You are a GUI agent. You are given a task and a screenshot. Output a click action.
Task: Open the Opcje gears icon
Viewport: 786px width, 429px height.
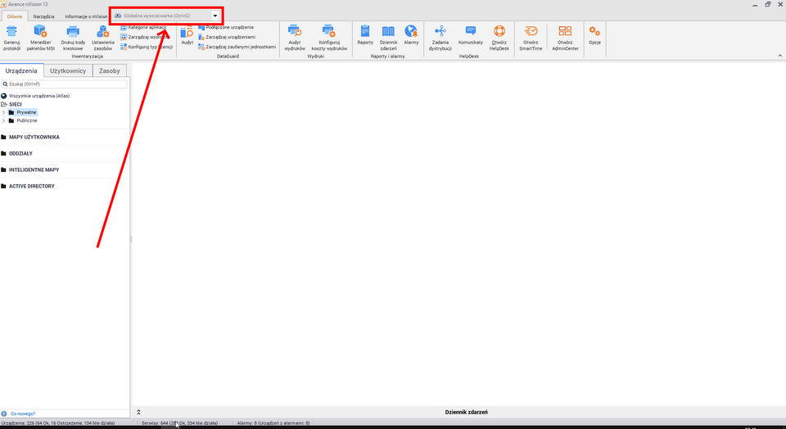coord(594,32)
